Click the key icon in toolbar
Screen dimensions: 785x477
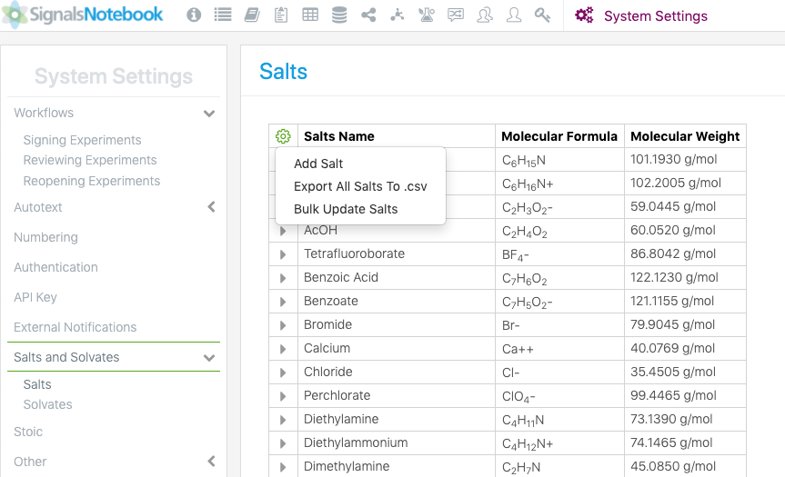[543, 15]
